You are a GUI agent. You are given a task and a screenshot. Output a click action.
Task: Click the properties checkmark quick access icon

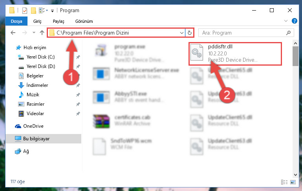click(25, 10)
